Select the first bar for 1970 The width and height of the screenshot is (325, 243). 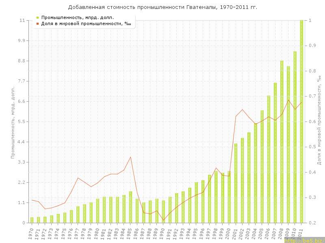click(32, 220)
